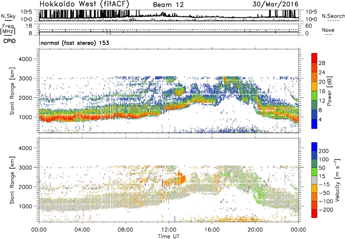Click the "Velocity [m s-1]" colorbar label
Image resolution: width=345 pixels, height=239 pixels.
click(x=337, y=180)
